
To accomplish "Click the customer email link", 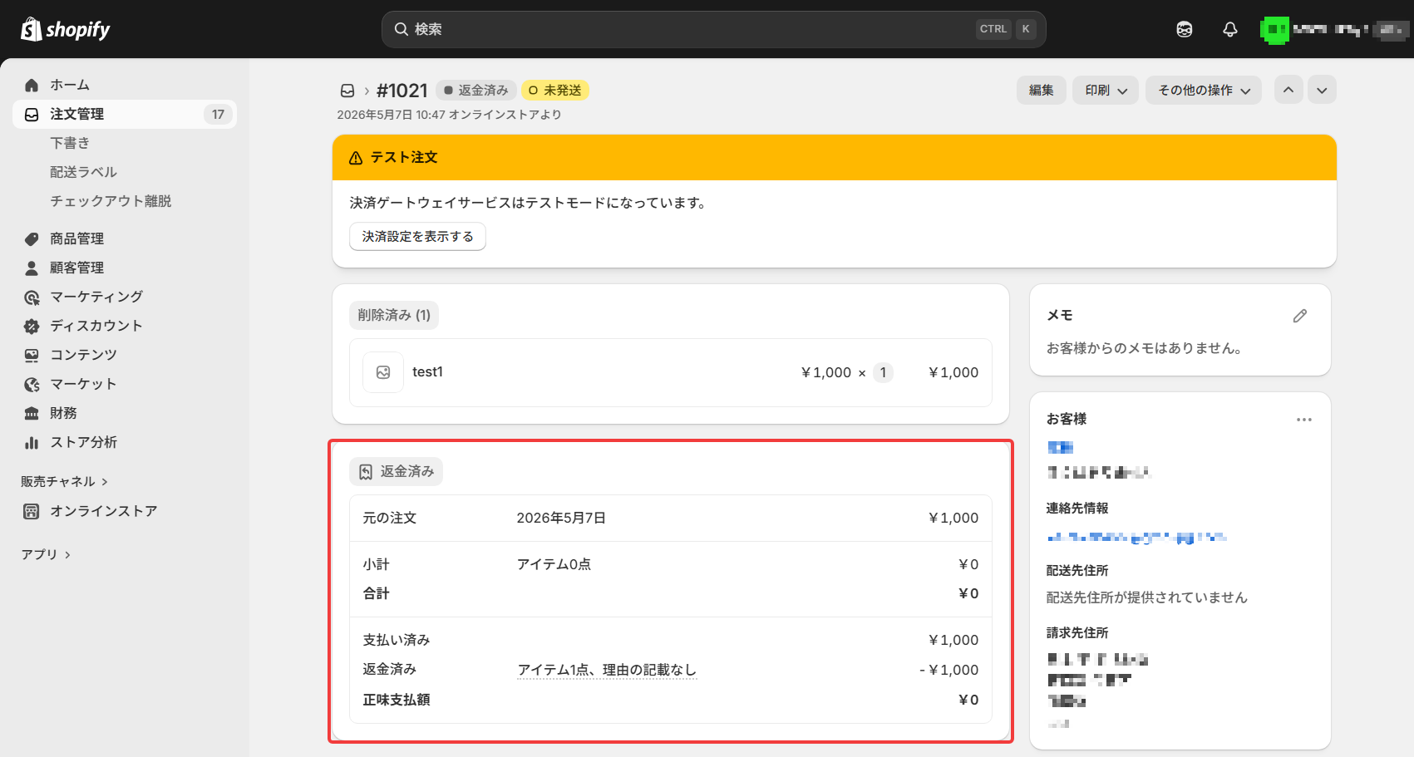I will tap(1136, 538).
